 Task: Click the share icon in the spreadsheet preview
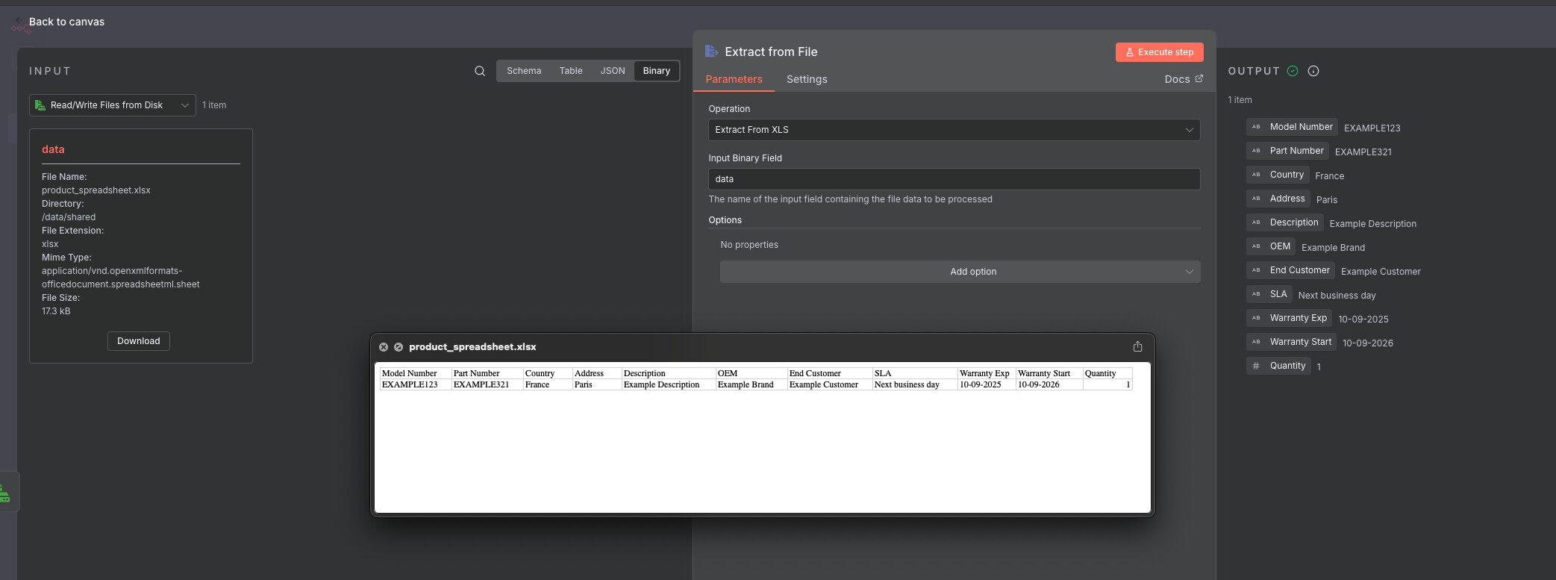pos(1137,346)
